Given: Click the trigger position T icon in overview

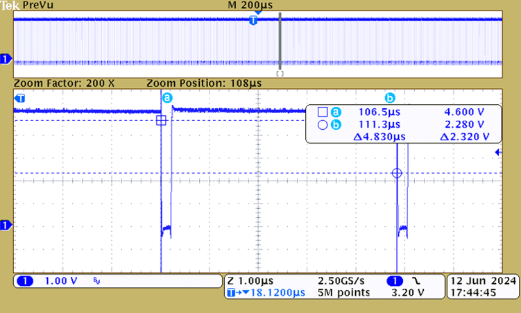Looking at the screenshot, I should point(253,22).
